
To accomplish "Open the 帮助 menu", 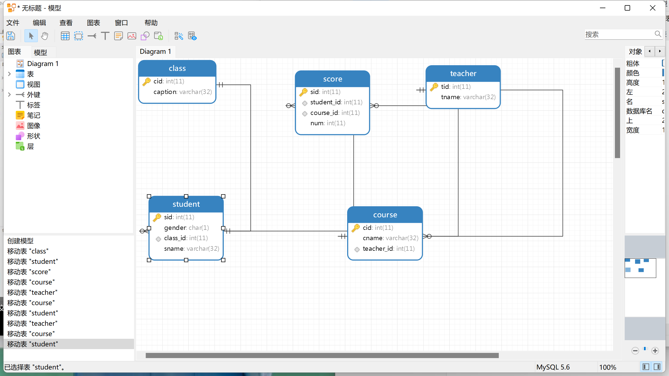I will (151, 23).
